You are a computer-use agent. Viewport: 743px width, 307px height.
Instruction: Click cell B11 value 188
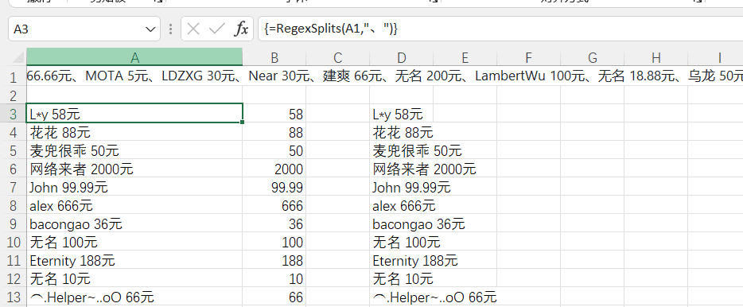(274, 260)
